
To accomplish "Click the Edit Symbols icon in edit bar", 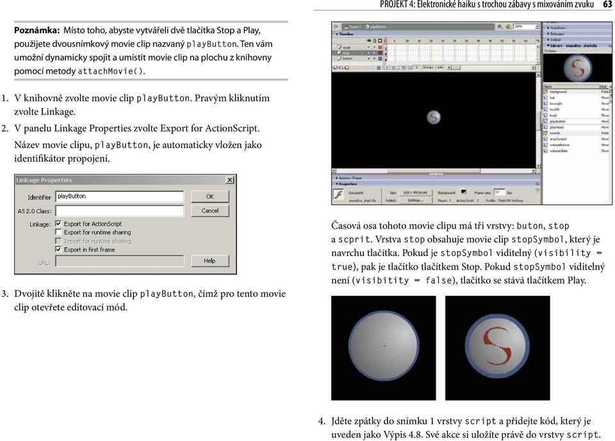I will pos(509,27).
